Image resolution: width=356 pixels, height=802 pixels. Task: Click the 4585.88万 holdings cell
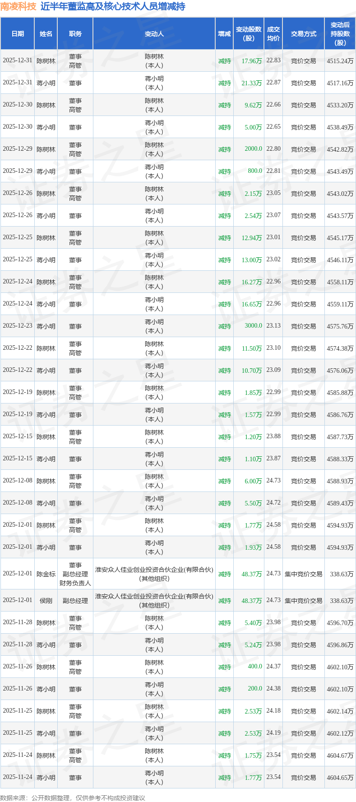[x=340, y=393]
